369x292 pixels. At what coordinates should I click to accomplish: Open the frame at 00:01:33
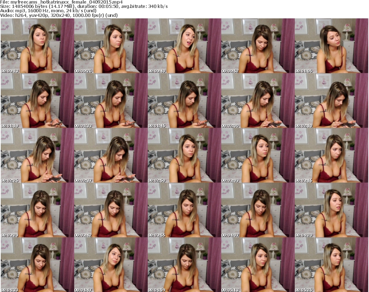(111, 100)
